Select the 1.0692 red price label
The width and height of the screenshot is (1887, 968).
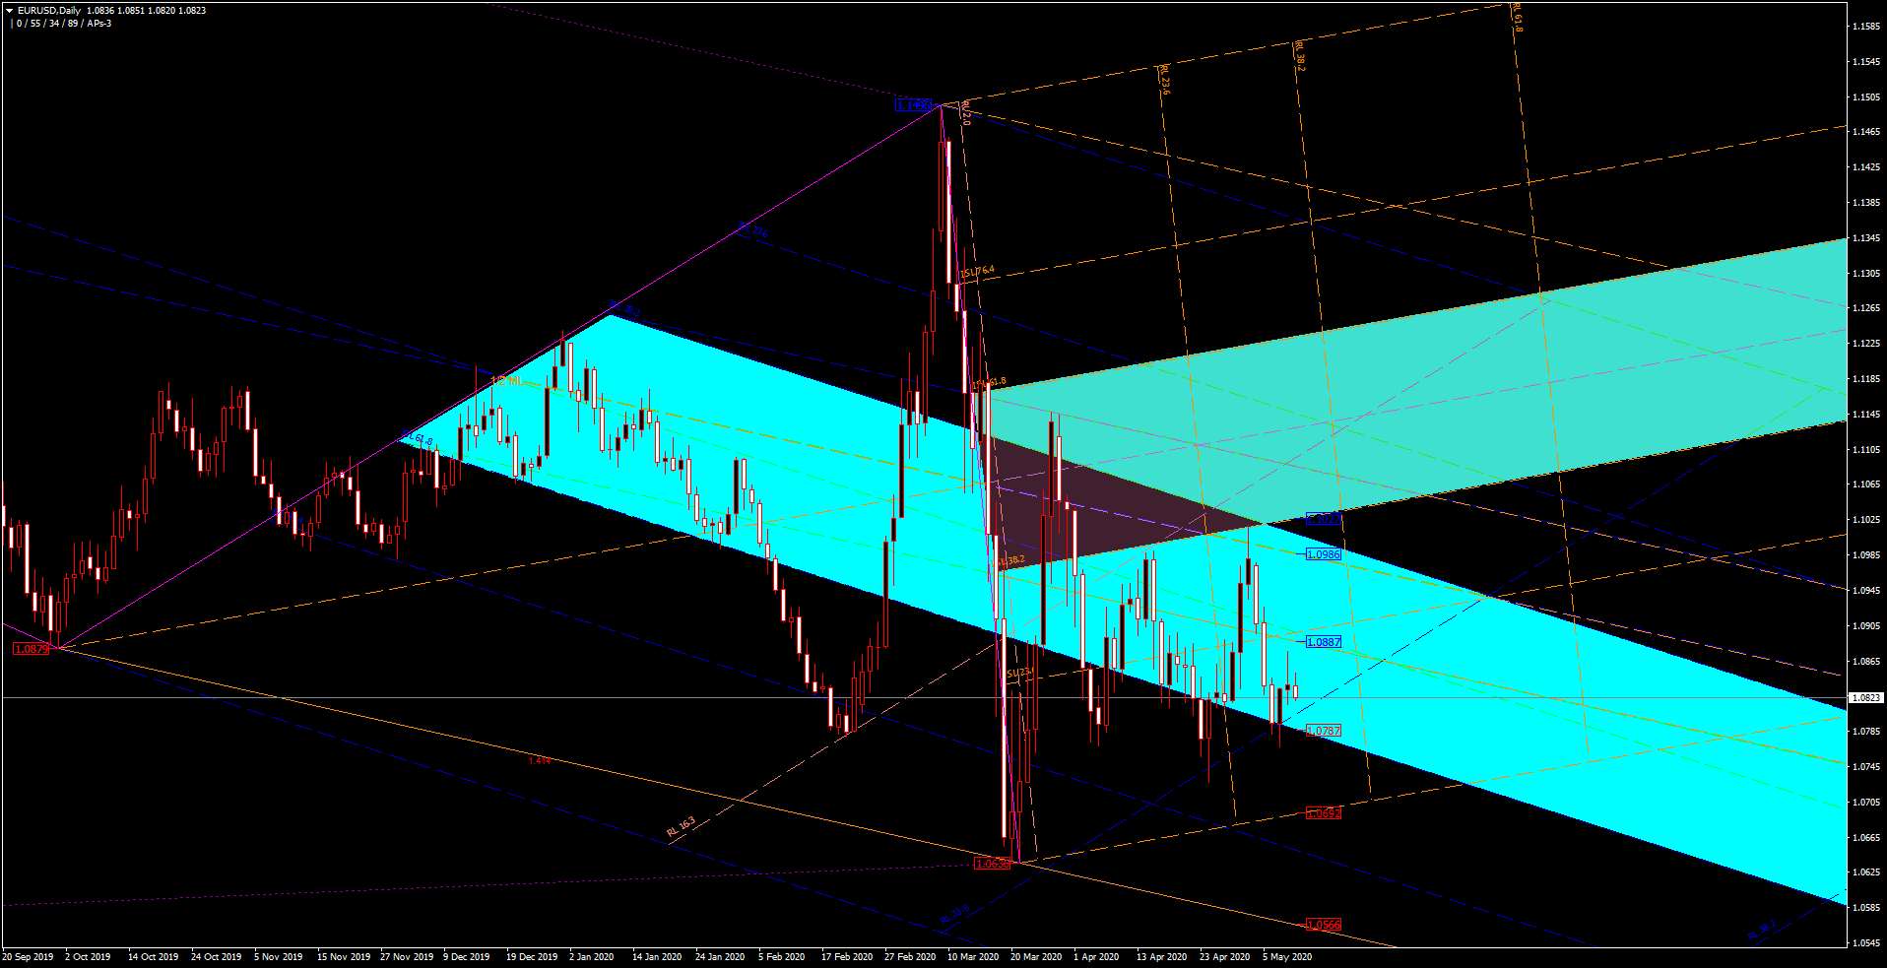[1323, 813]
